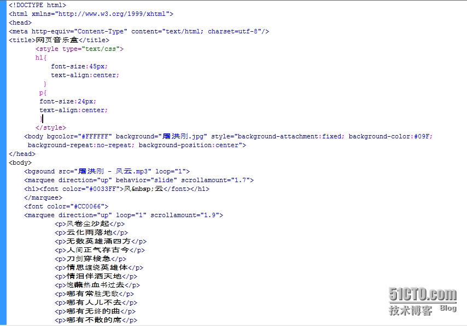Click the closing '</marquee>' tag line
Image resolution: width=467 pixels, height=326 pixels.
pos(43,197)
